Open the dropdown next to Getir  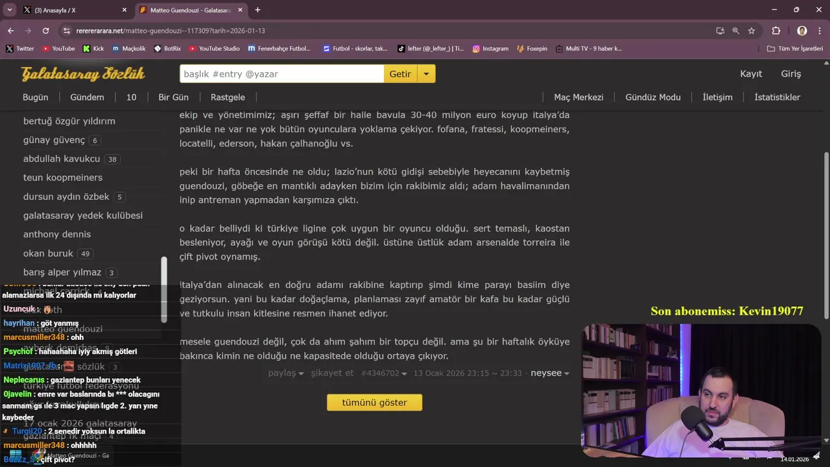[426, 74]
